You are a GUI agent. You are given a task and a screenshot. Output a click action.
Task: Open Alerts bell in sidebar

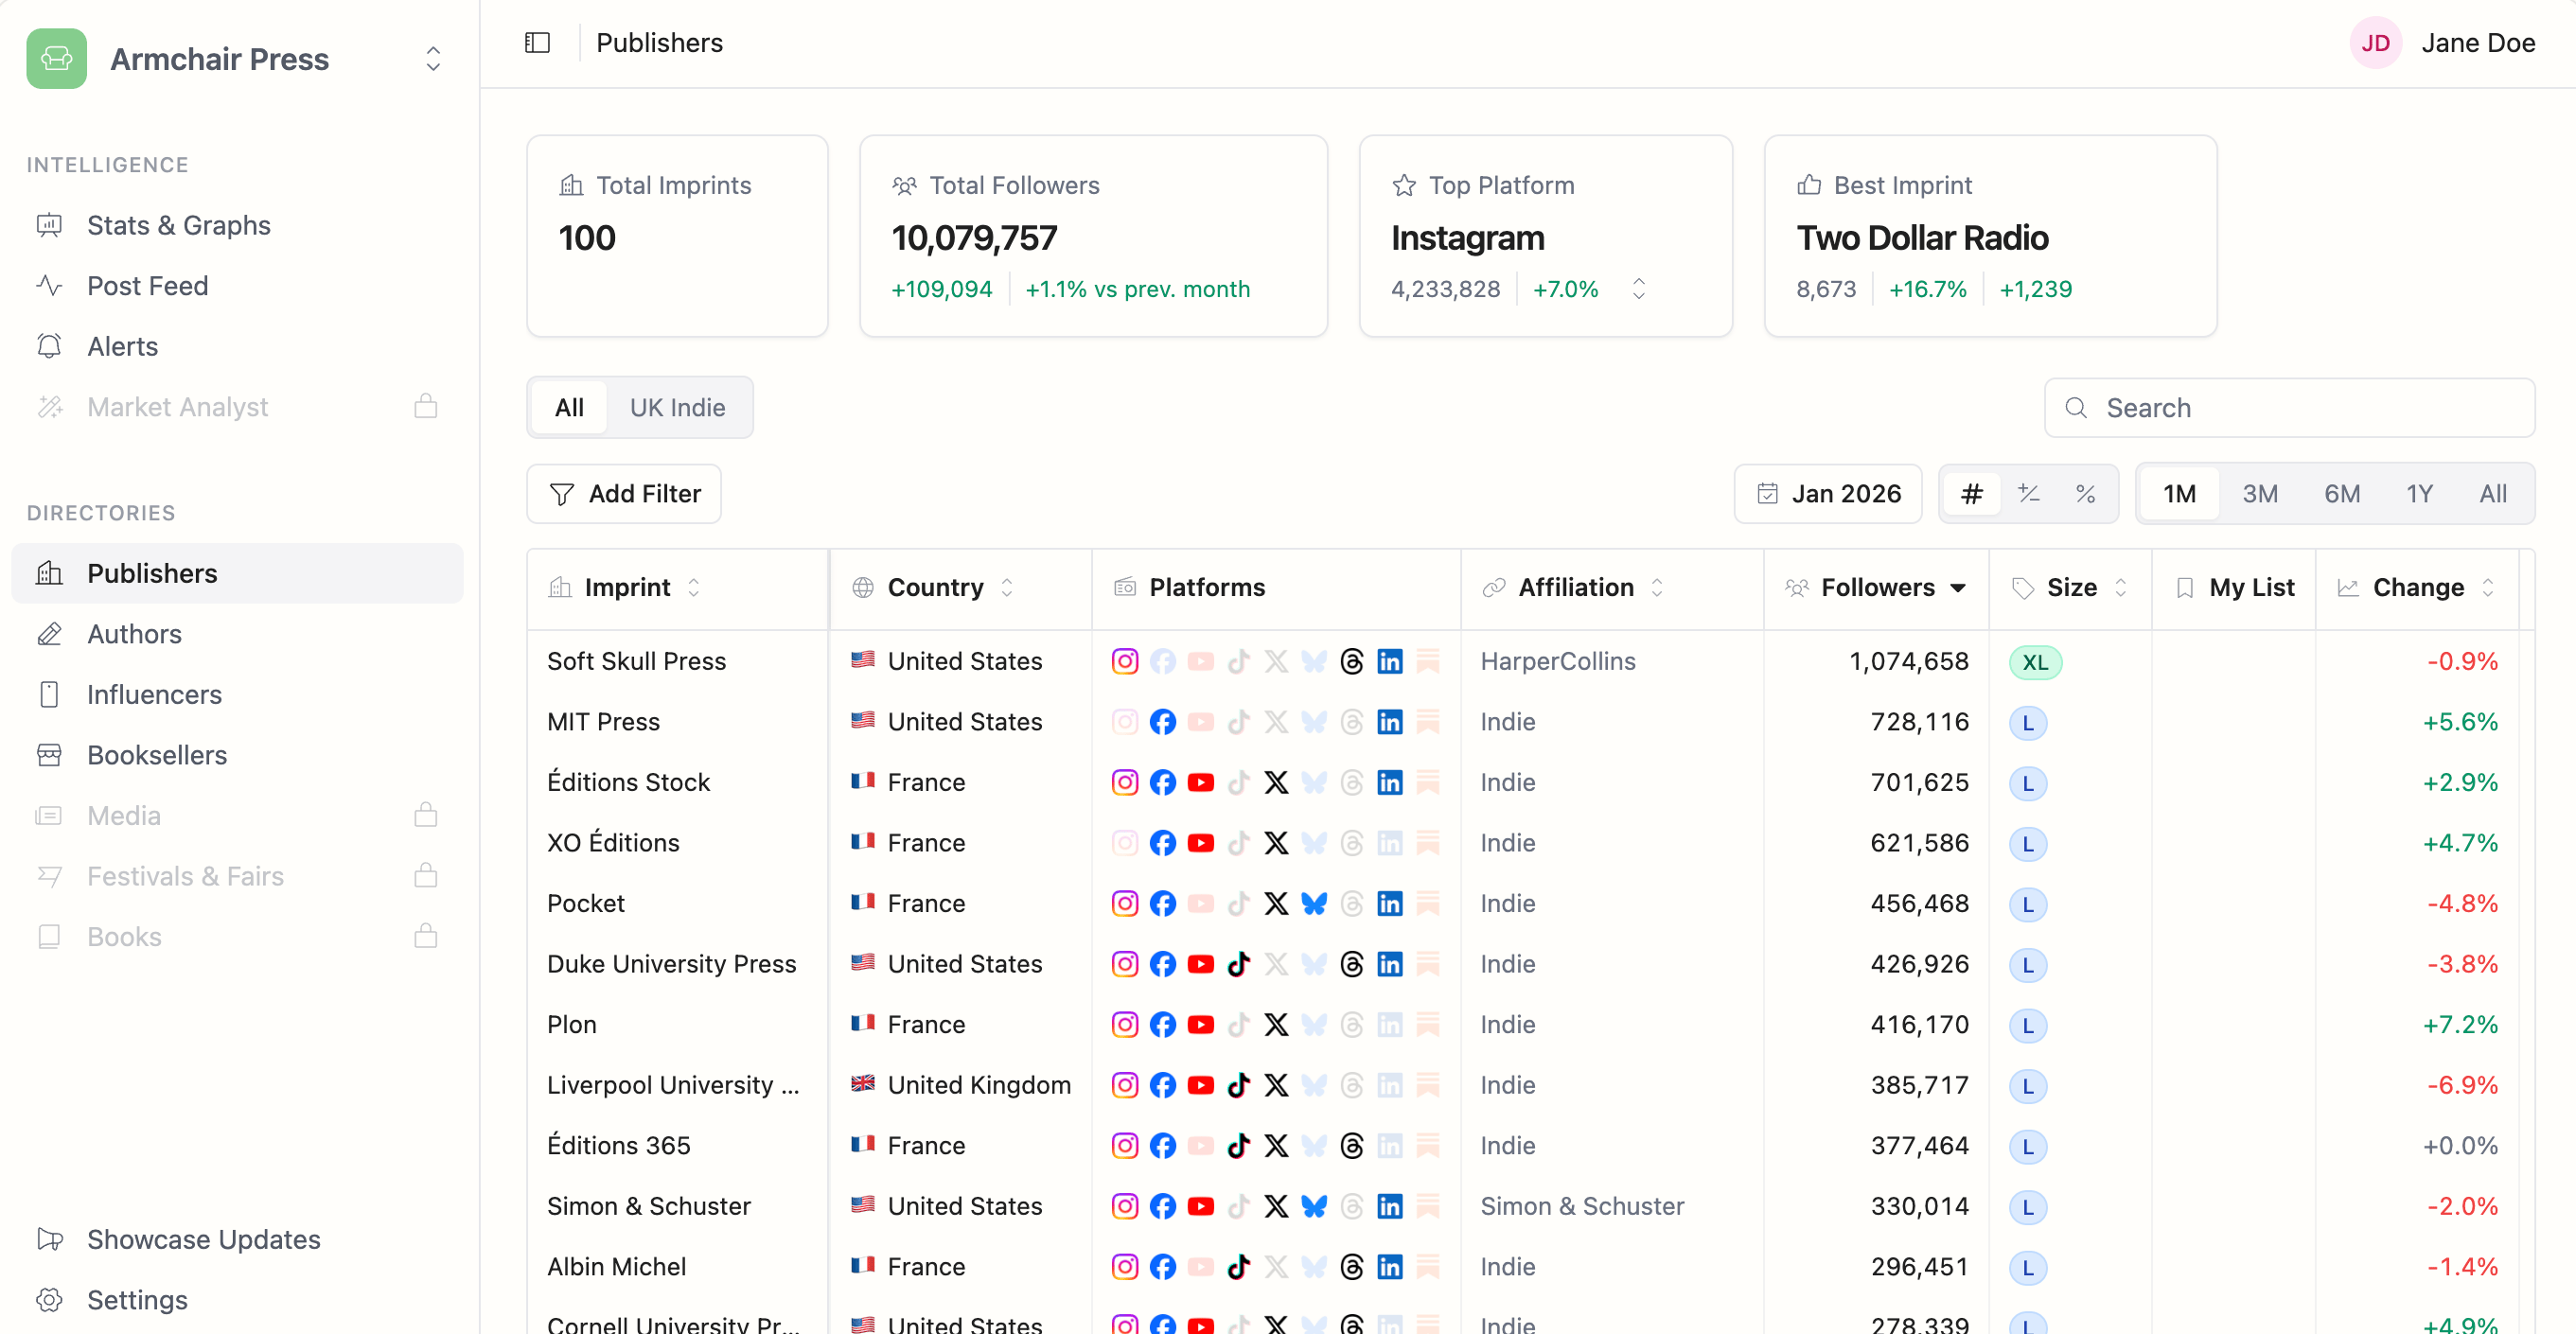point(122,346)
